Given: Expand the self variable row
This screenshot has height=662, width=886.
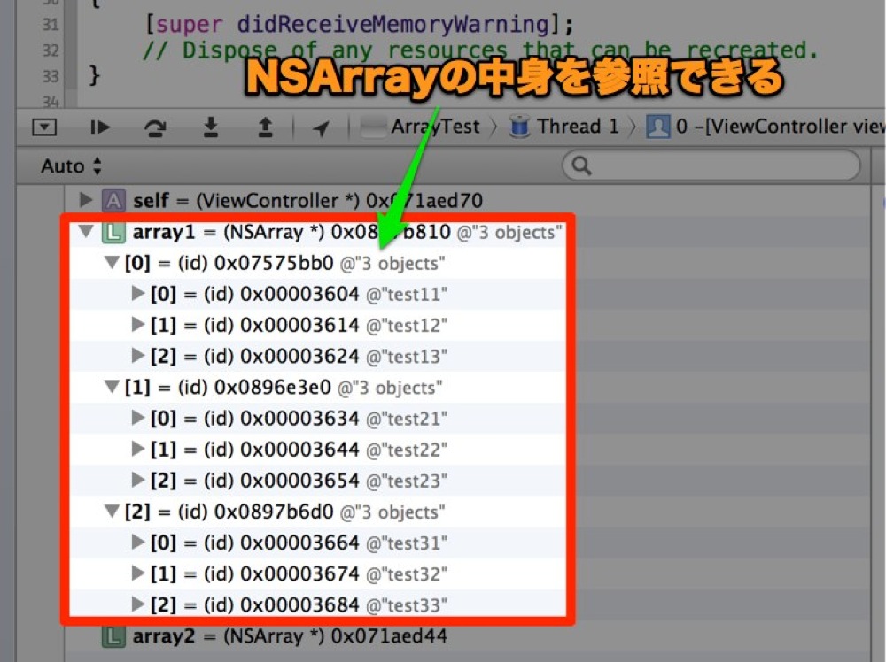Looking at the screenshot, I should 86,200.
